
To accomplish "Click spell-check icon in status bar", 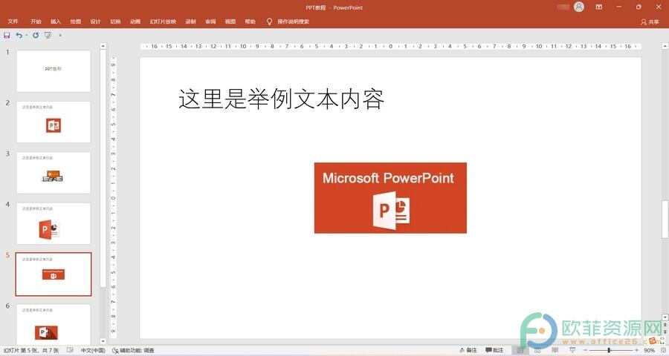I will pos(70,350).
